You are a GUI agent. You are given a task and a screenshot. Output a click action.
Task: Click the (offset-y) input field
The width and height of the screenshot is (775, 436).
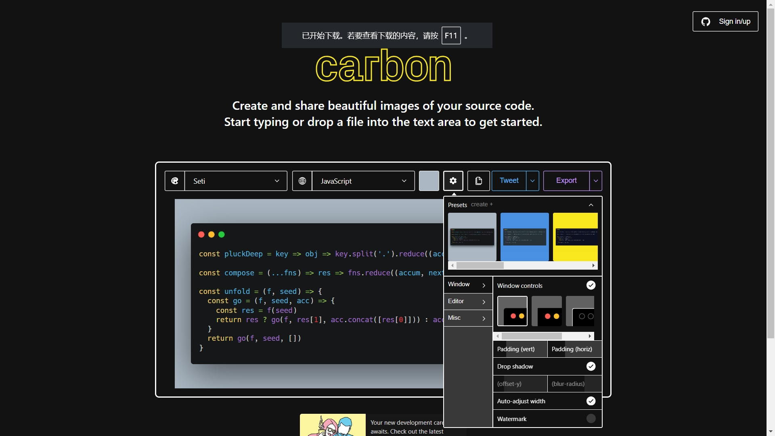[520, 384]
